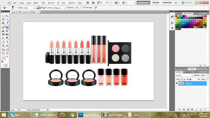
Task: Select the Quick Selection tool
Action: pyautogui.click(x=7, y=20)
